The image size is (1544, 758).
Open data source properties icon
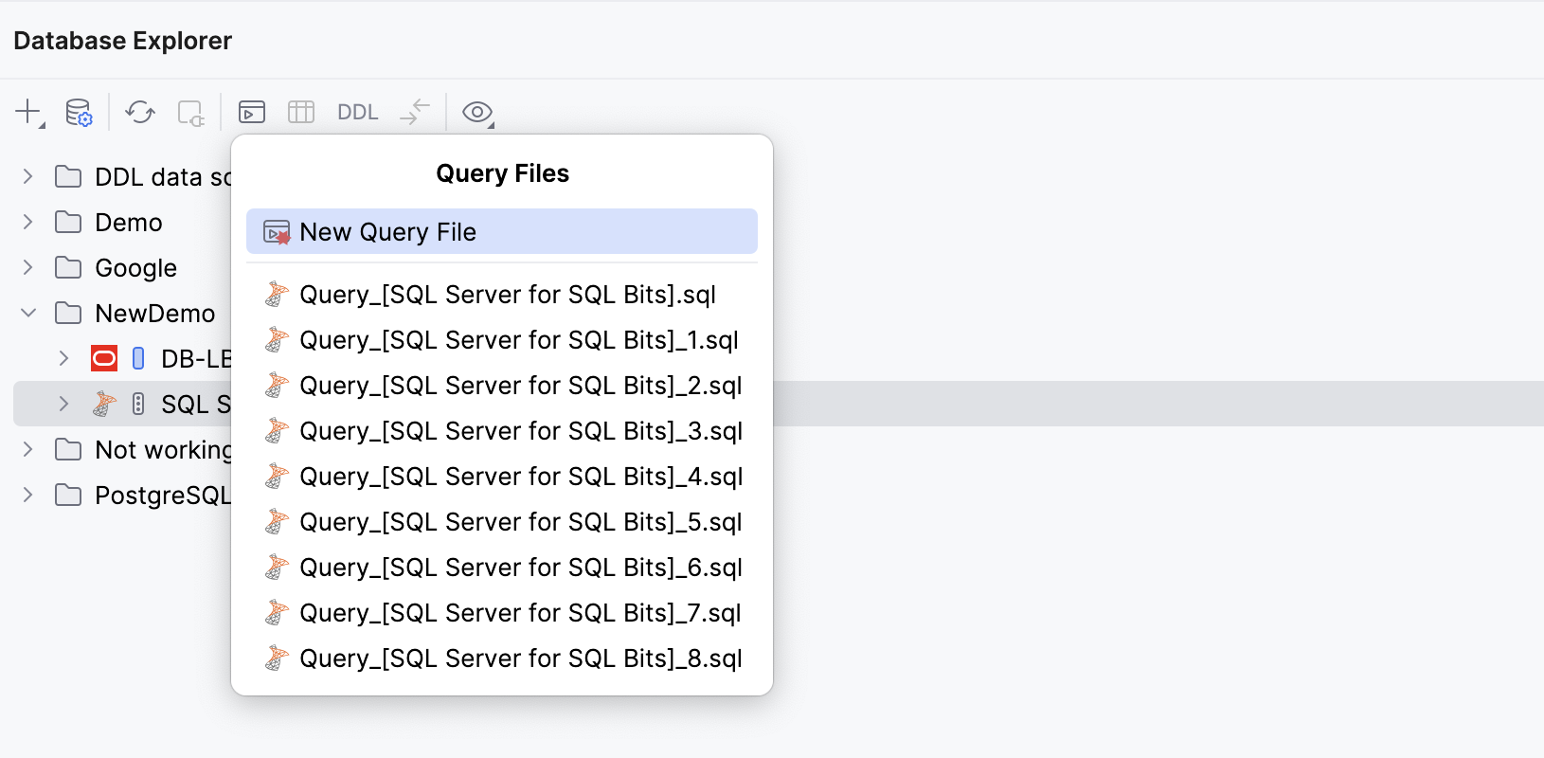79,113
